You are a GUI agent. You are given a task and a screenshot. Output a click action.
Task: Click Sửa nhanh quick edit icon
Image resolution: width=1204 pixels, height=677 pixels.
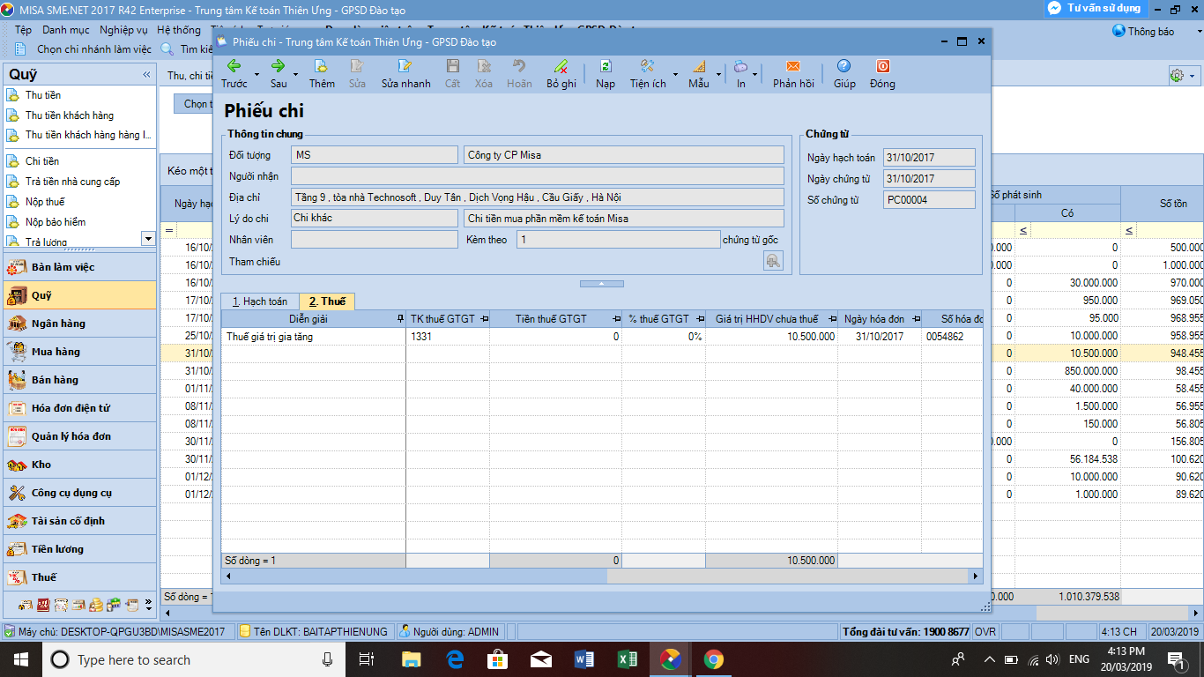click(x=405, y=66)
